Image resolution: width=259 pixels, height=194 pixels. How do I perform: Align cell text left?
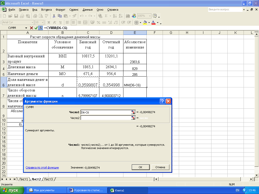tap(67, 22)
